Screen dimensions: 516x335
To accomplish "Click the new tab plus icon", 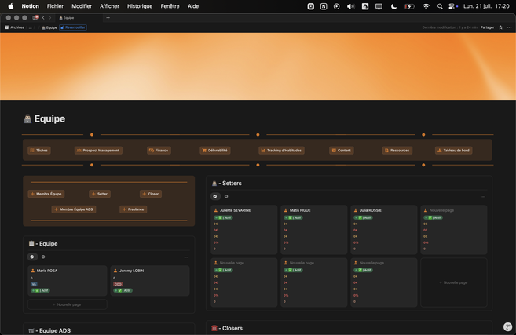I will pos(108,17).
